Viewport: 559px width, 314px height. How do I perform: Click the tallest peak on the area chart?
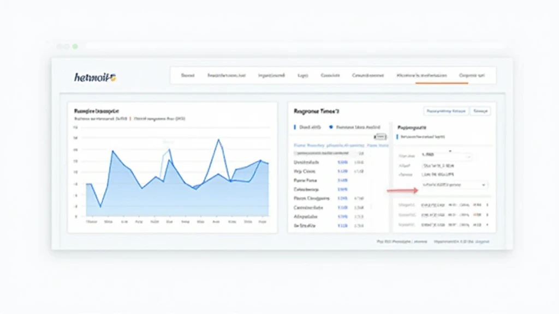tap(219, 140)
